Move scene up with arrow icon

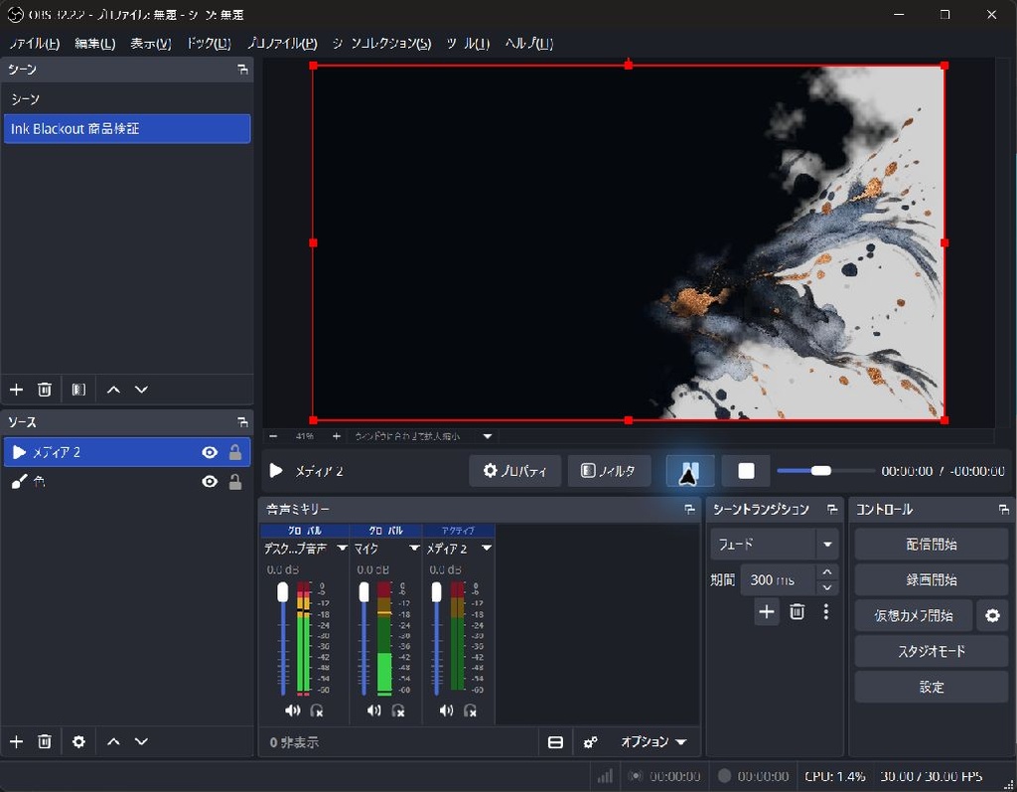pyautogui.click(x=113, y=390)
